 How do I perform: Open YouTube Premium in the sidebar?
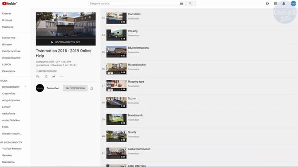coord(12,148)
